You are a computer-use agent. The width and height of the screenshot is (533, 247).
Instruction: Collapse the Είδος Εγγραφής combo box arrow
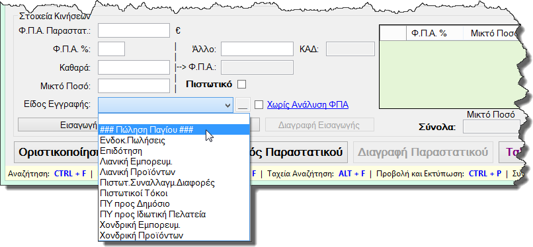coord(228,105)
